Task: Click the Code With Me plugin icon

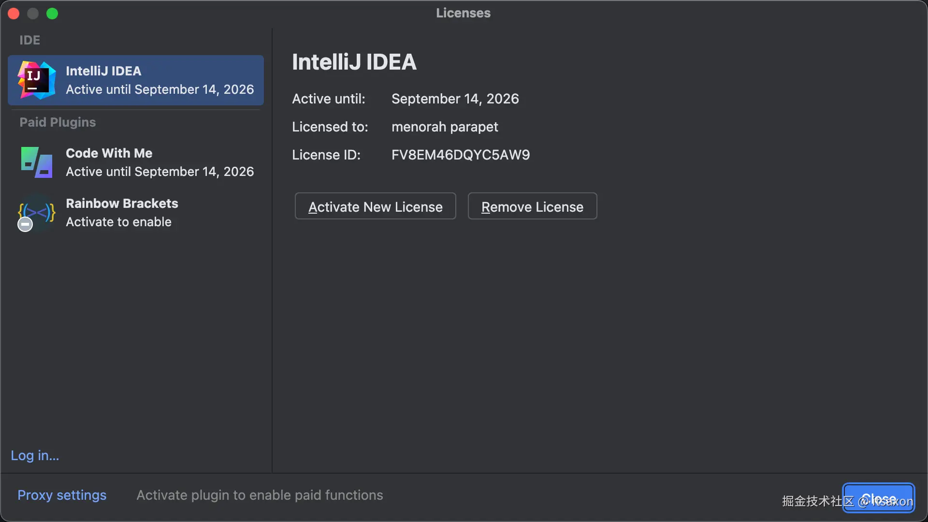Action: point(37,162)
